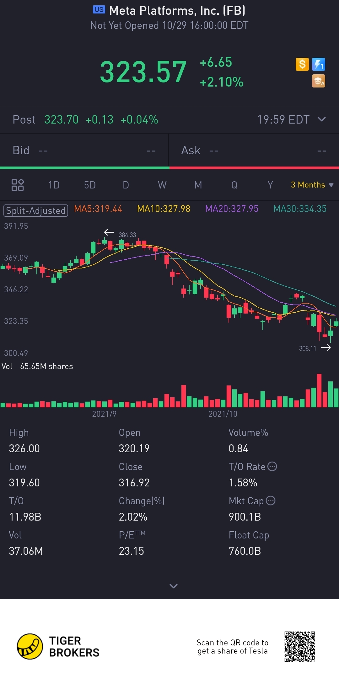The width and height of the screenshot is (339, 694).
Task: Tap the +2.10% change value
Action: tap(221, 82)
